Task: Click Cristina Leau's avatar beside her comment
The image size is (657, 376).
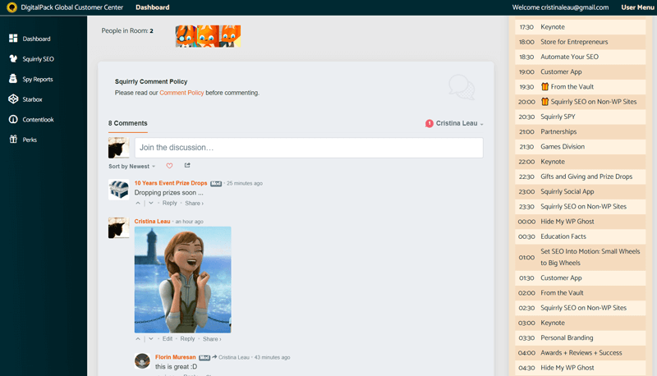Action: pos(118,227)
